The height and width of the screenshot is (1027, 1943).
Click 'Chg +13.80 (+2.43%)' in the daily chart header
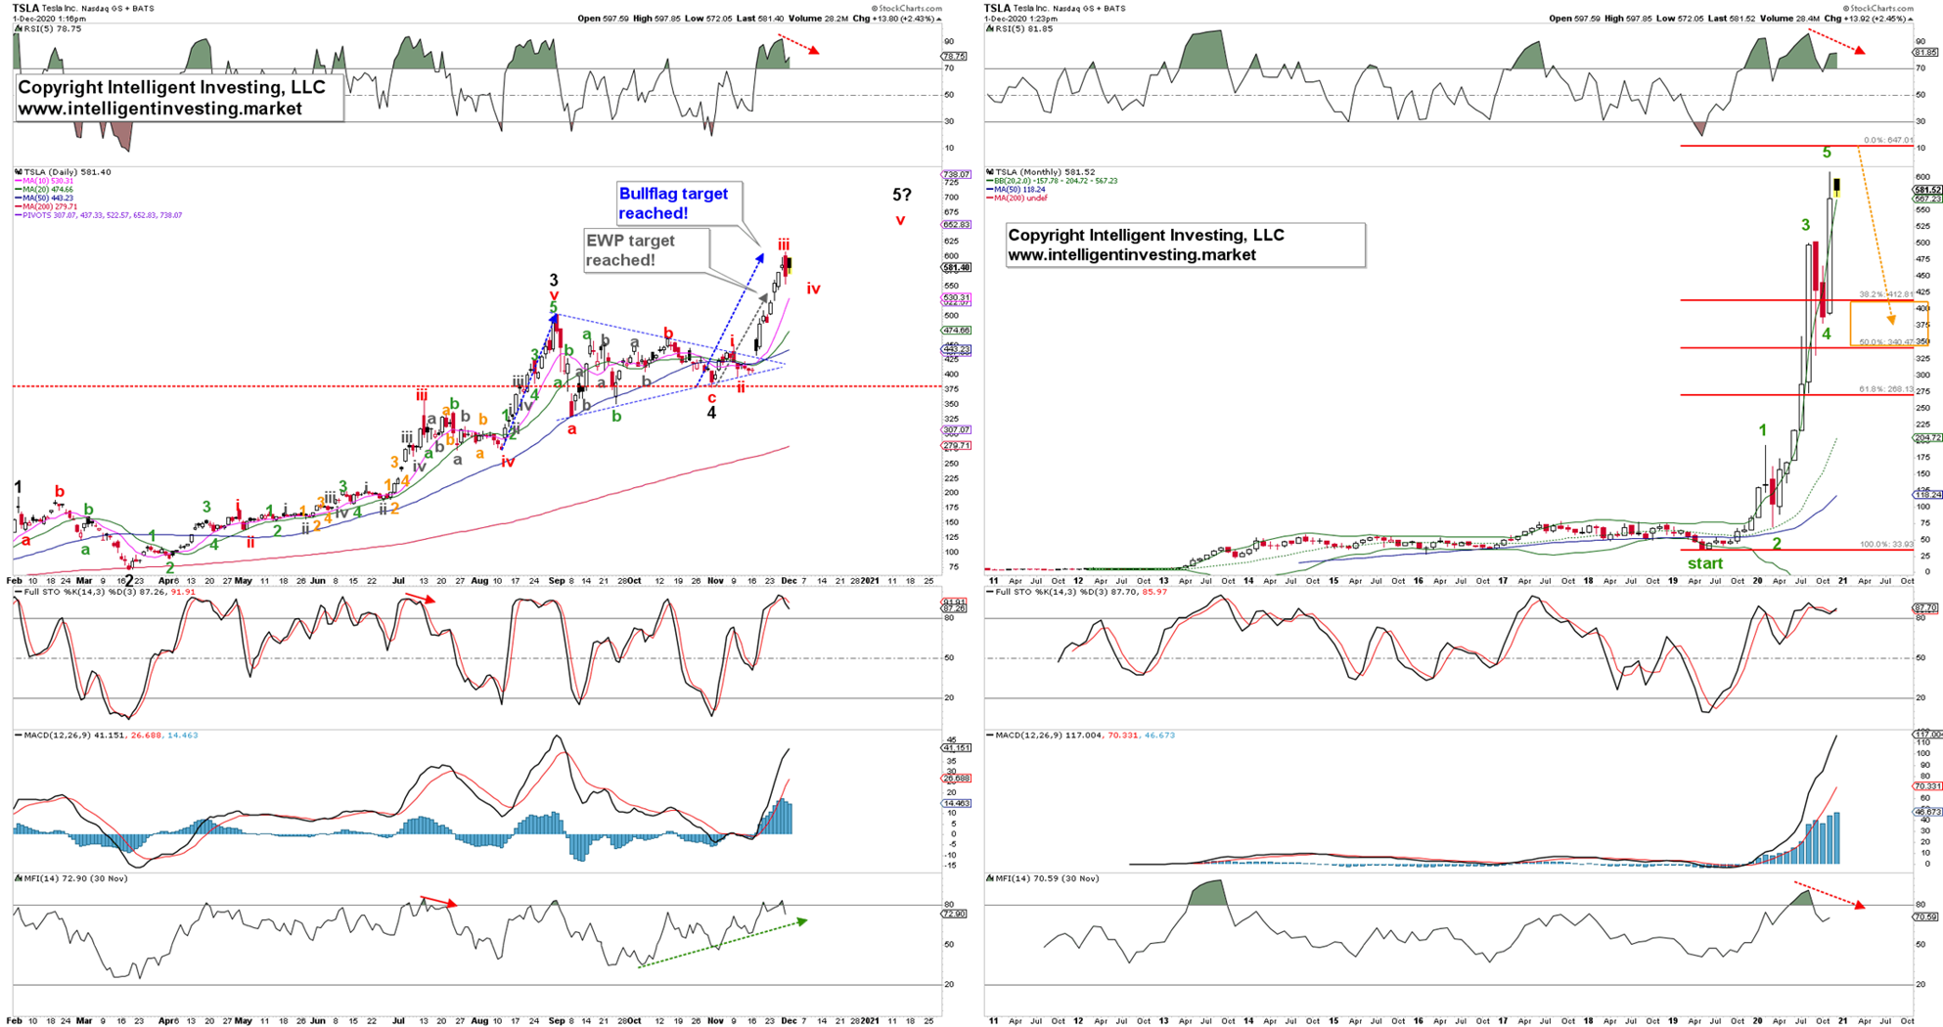point(895,19)
